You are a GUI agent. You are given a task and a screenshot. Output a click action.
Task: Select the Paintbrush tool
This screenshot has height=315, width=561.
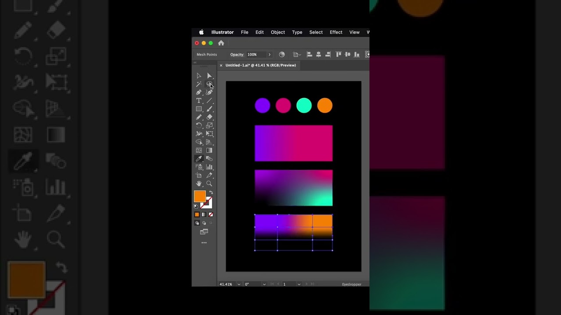click(x=209, y=109)
